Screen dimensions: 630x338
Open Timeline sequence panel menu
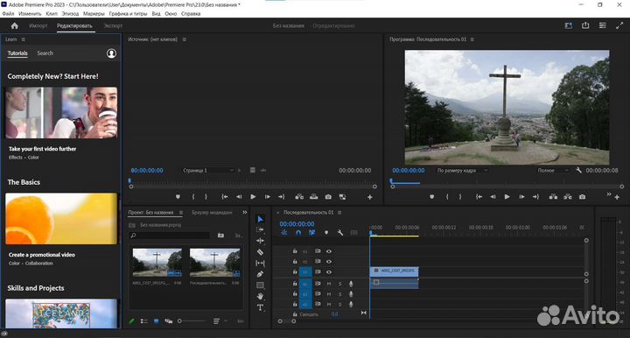tap(339, 213)
